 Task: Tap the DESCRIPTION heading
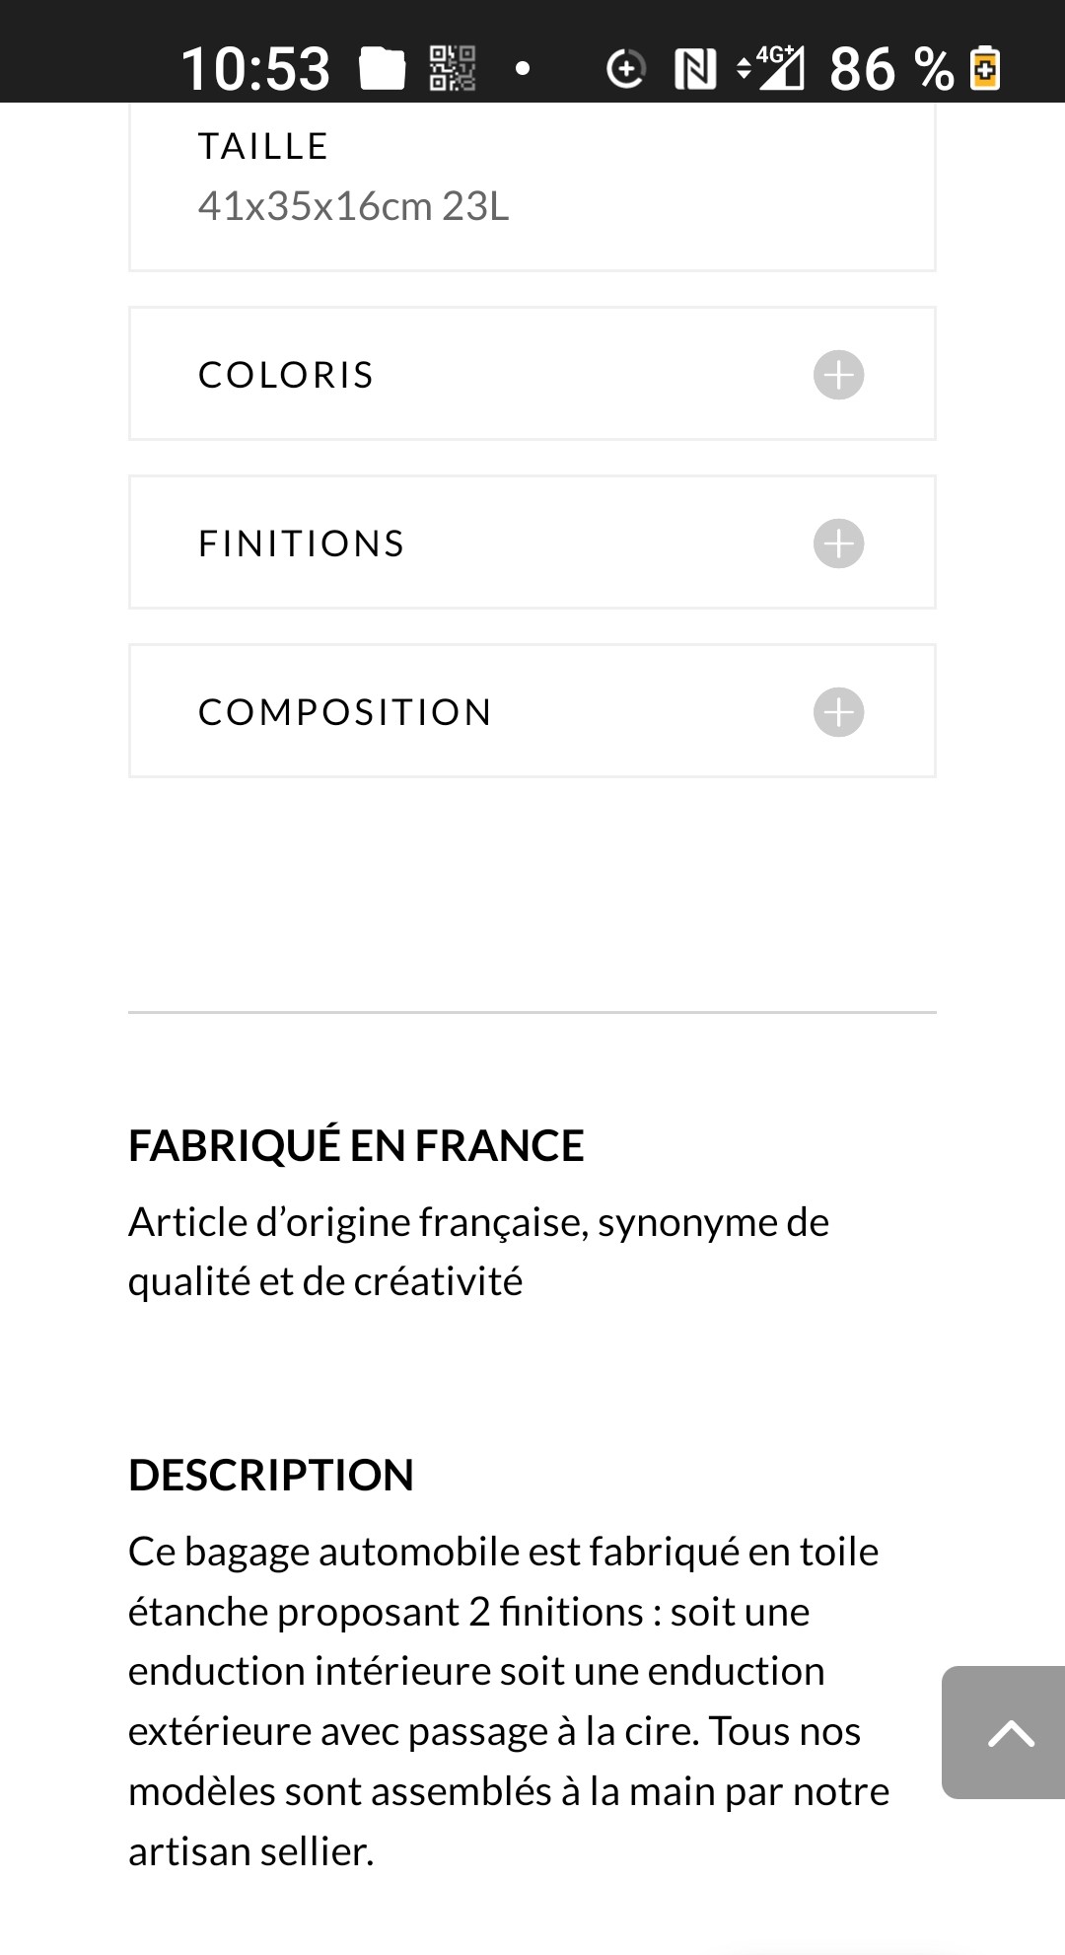(x=271, y=1476)
